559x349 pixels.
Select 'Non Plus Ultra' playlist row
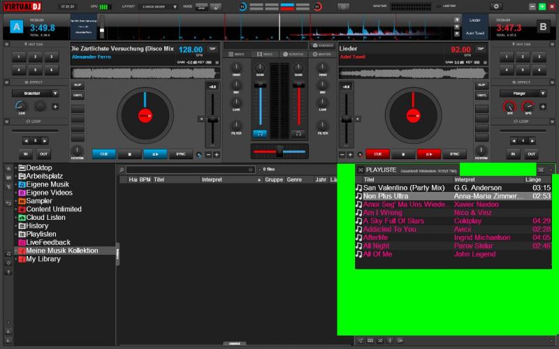pyautogui.click(x=453, y=196)
